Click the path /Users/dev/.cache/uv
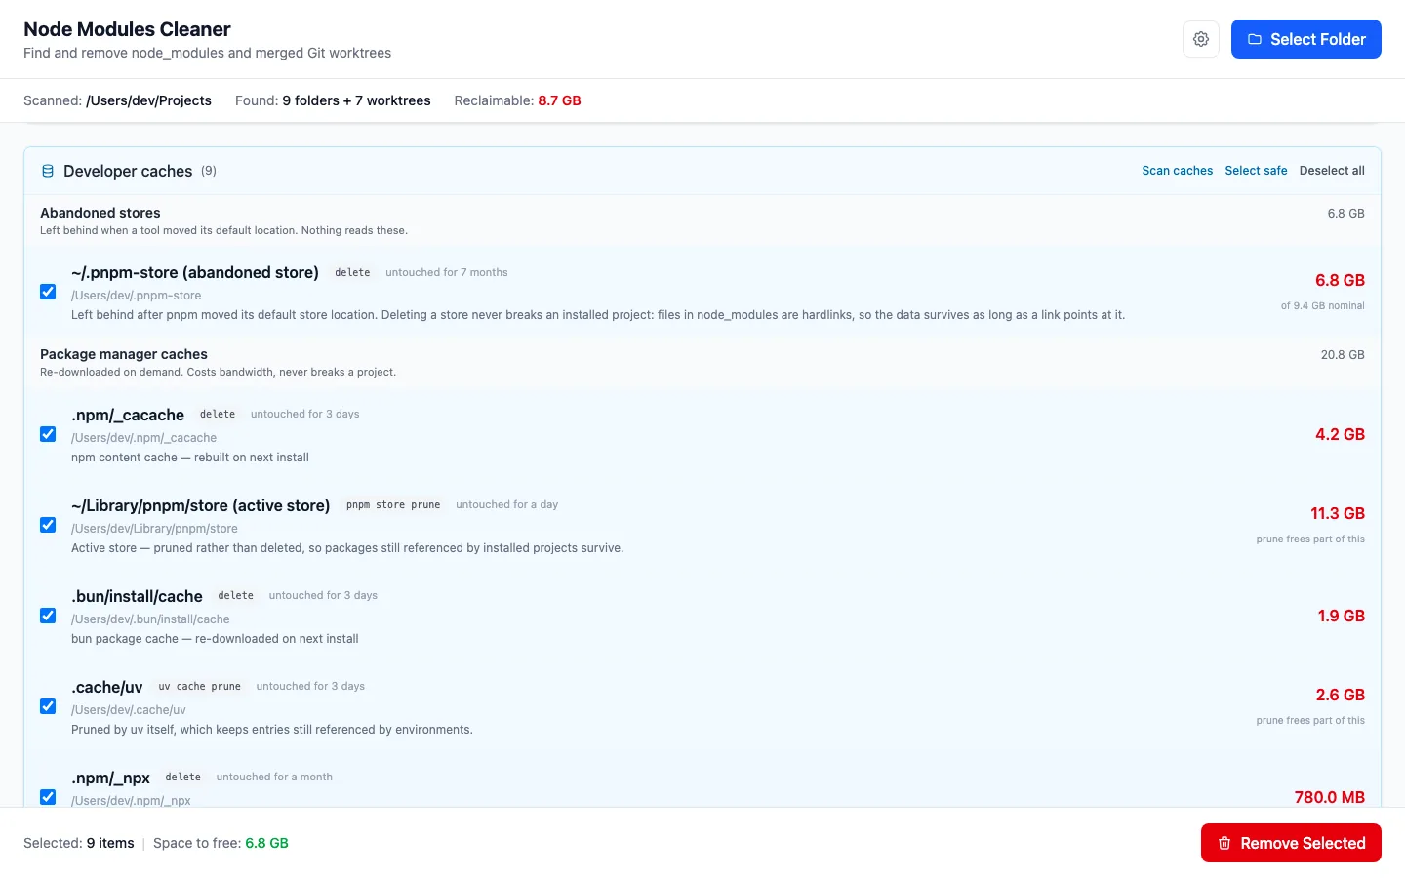The image size is (1405, 878). click(129, 710)
